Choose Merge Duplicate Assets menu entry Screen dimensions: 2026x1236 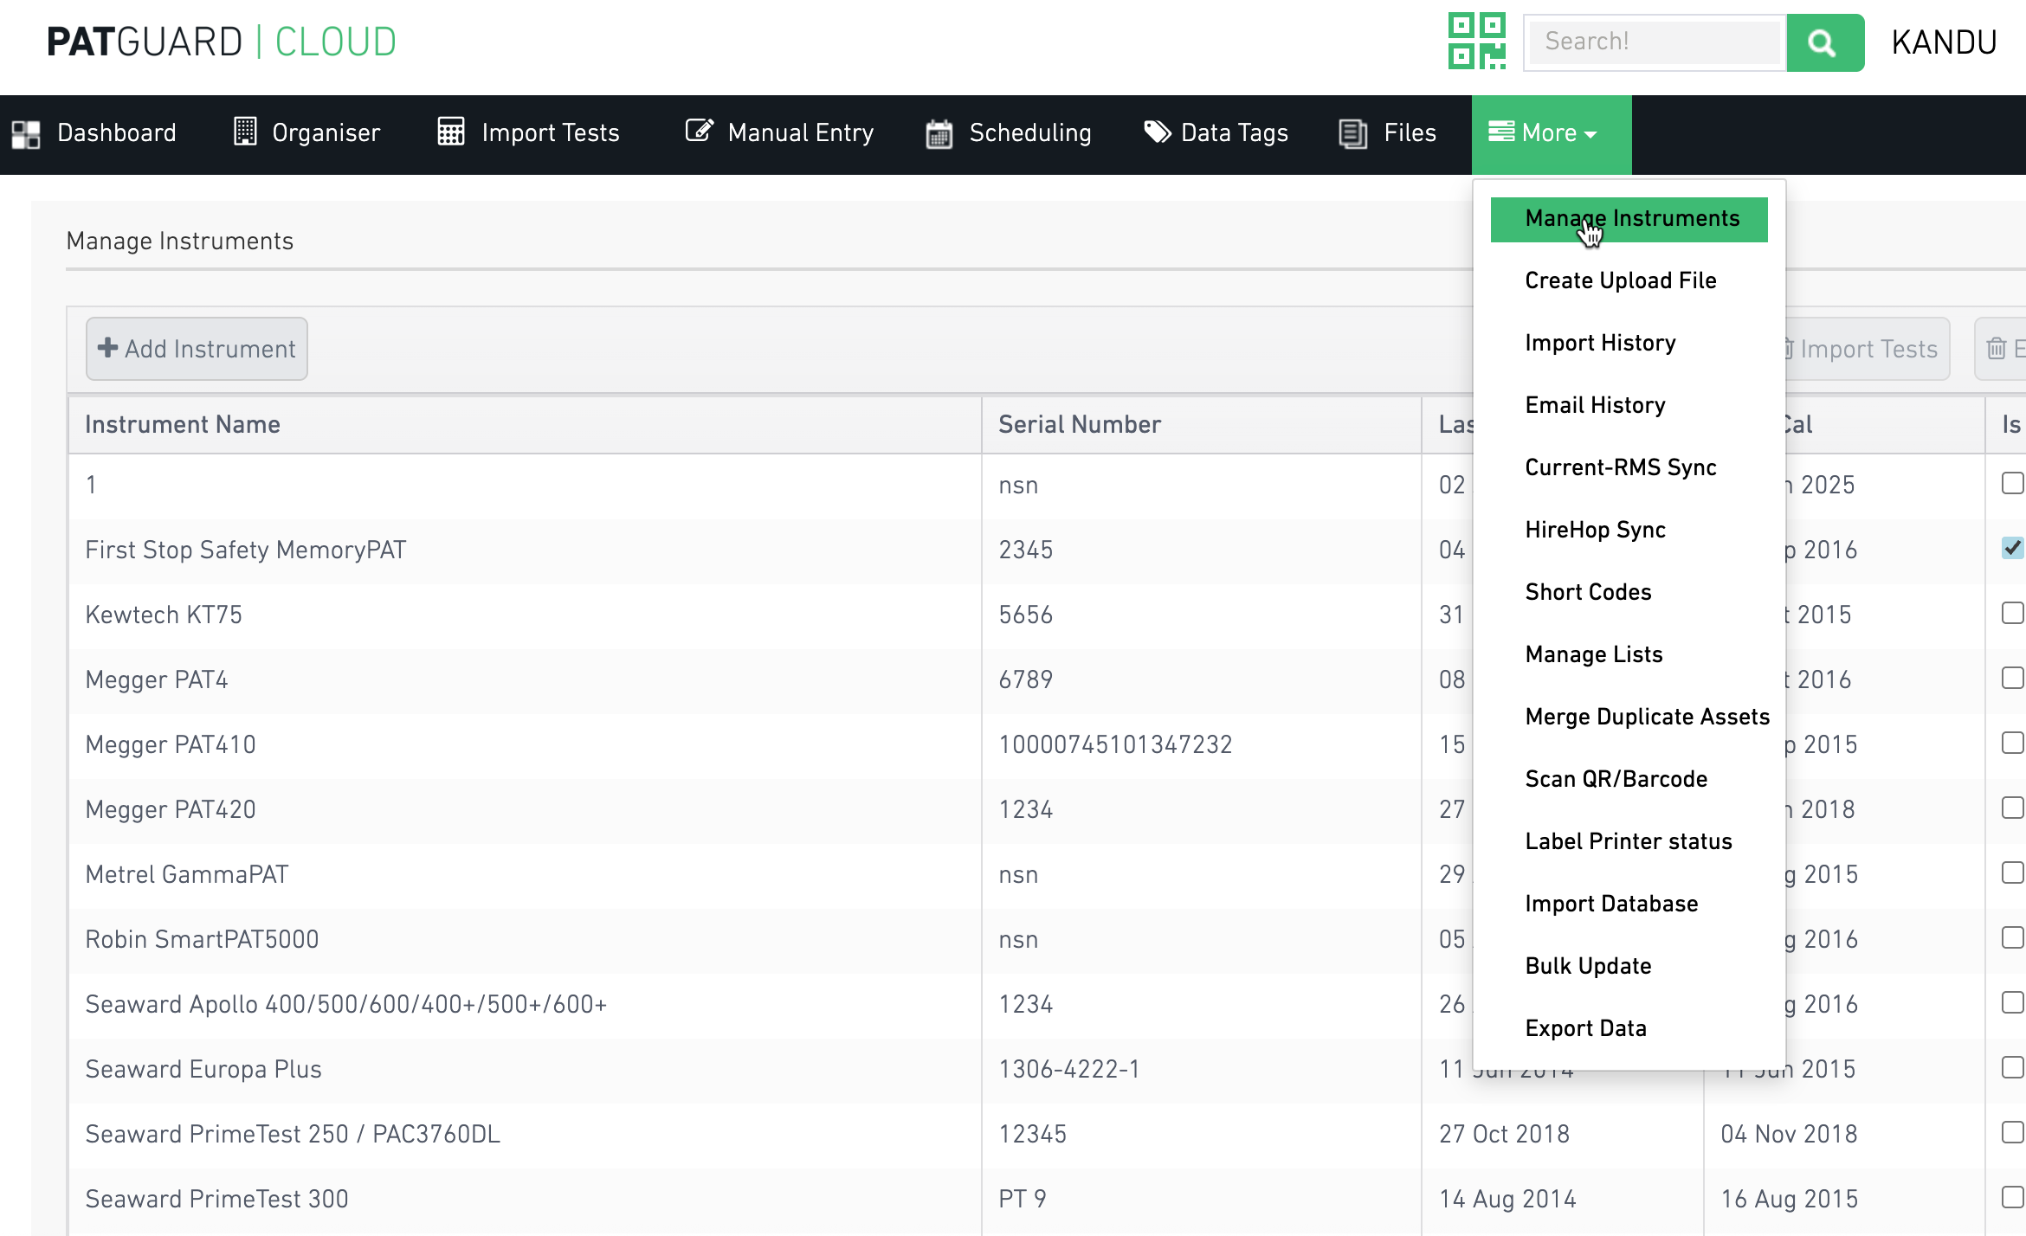(x=1647, y=717)
